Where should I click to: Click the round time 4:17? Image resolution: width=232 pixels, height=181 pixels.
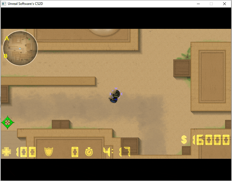pos(117,152)
